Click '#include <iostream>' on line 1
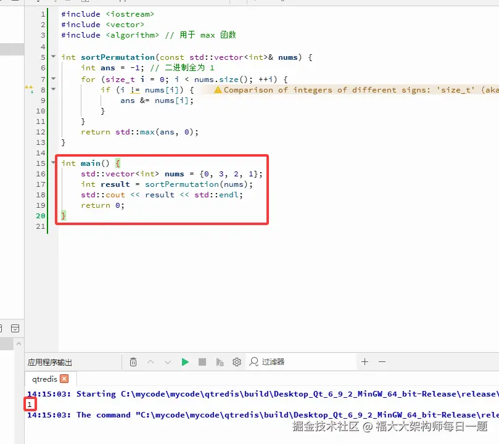Viewport: 499px width, 444px height. click(x=107, y=14)
